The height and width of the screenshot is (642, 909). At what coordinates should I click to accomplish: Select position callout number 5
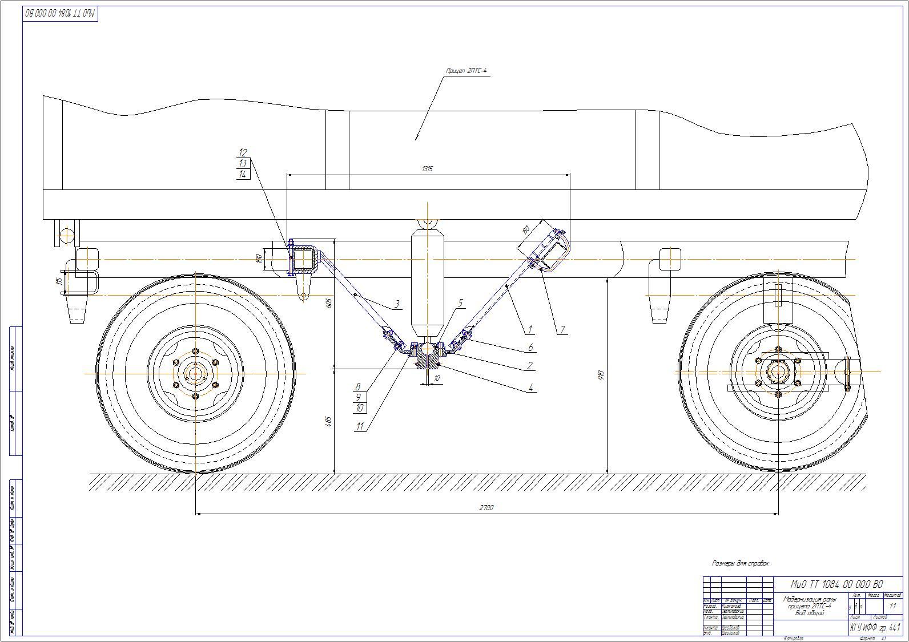point(460,303)
